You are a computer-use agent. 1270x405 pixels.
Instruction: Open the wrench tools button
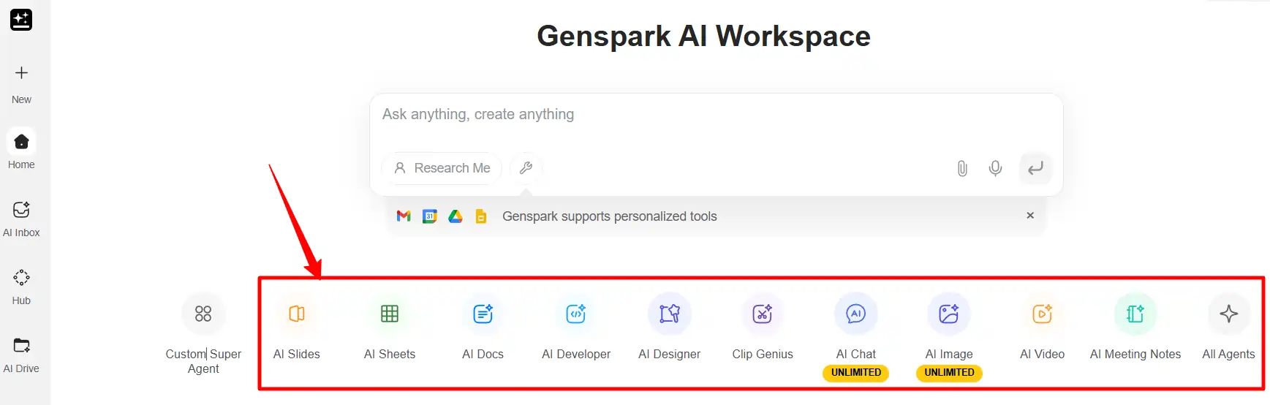526,168
